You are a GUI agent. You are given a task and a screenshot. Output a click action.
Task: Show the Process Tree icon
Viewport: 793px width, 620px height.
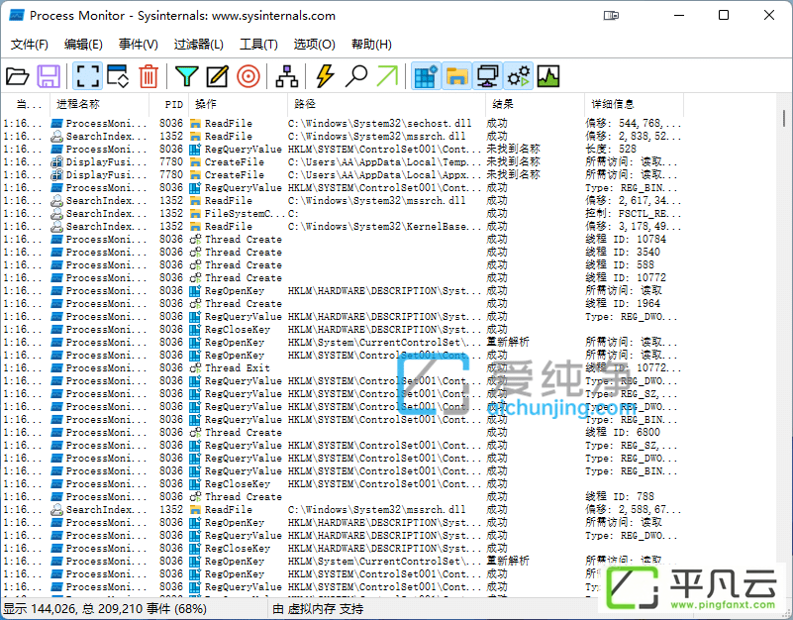pyautogui.click(x=287, y=76)
